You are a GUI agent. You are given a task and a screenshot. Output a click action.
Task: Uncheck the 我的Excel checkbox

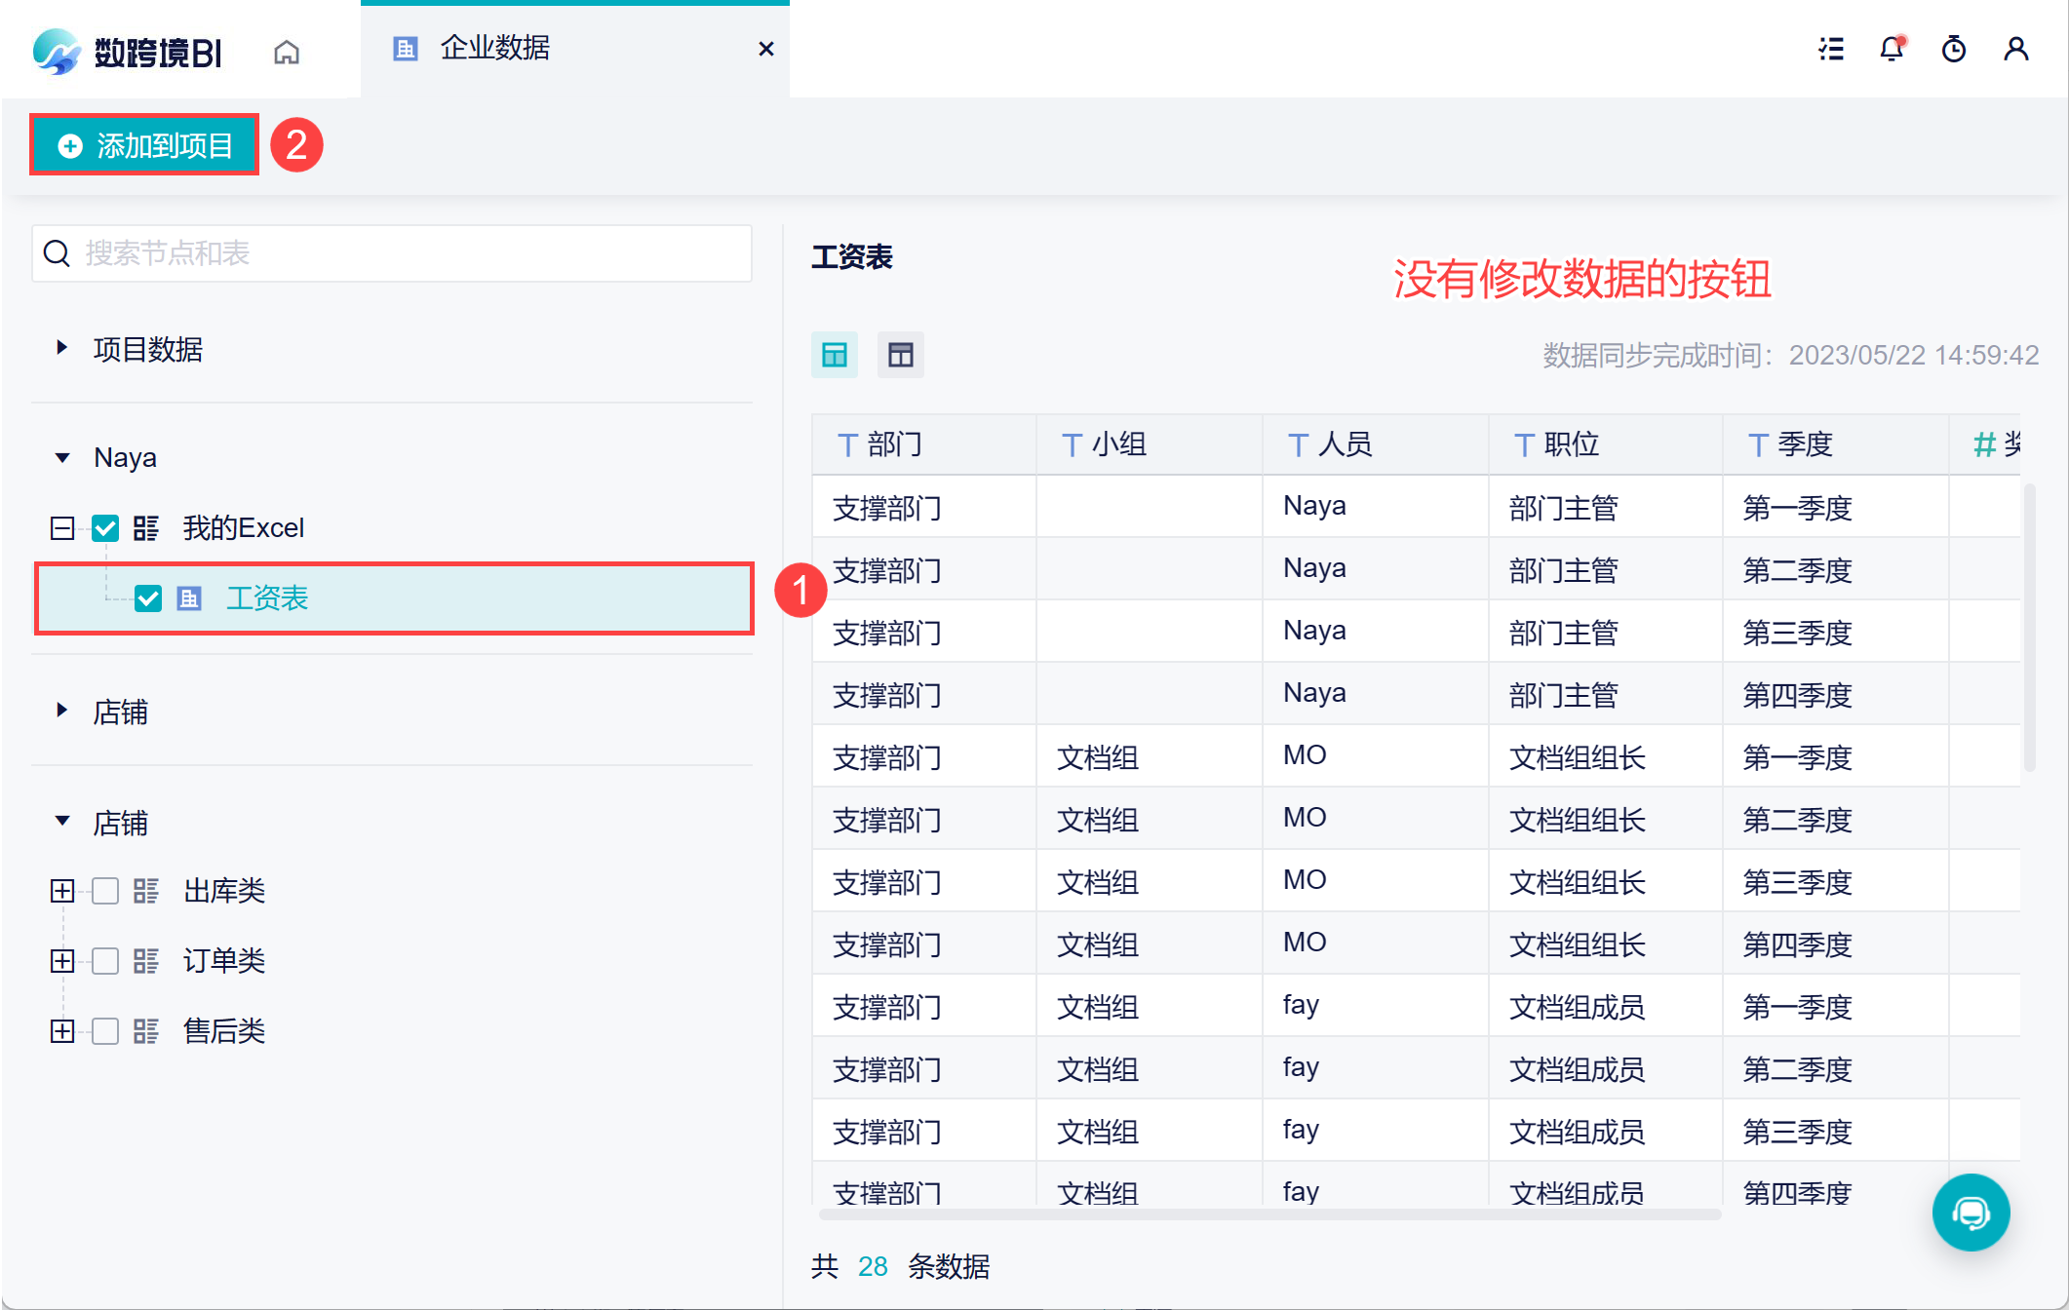[105, 528]
